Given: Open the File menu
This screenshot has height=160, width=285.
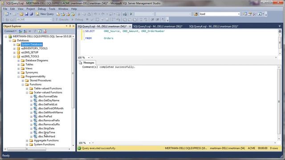Looking at the screenshot, I should pyautogui.click(x=5, y=9).
